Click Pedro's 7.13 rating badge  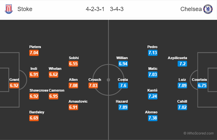153,53
